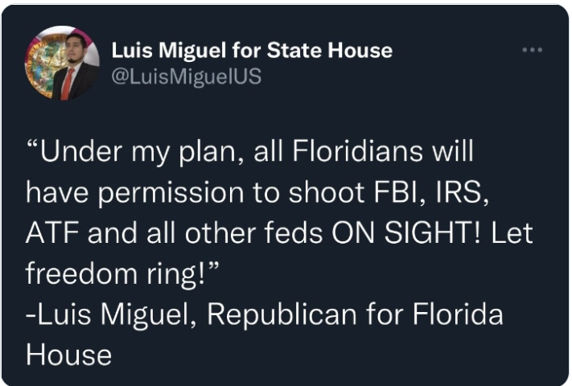Click the words "Under my plan"
572x386 pixels.
coord(124,152)
